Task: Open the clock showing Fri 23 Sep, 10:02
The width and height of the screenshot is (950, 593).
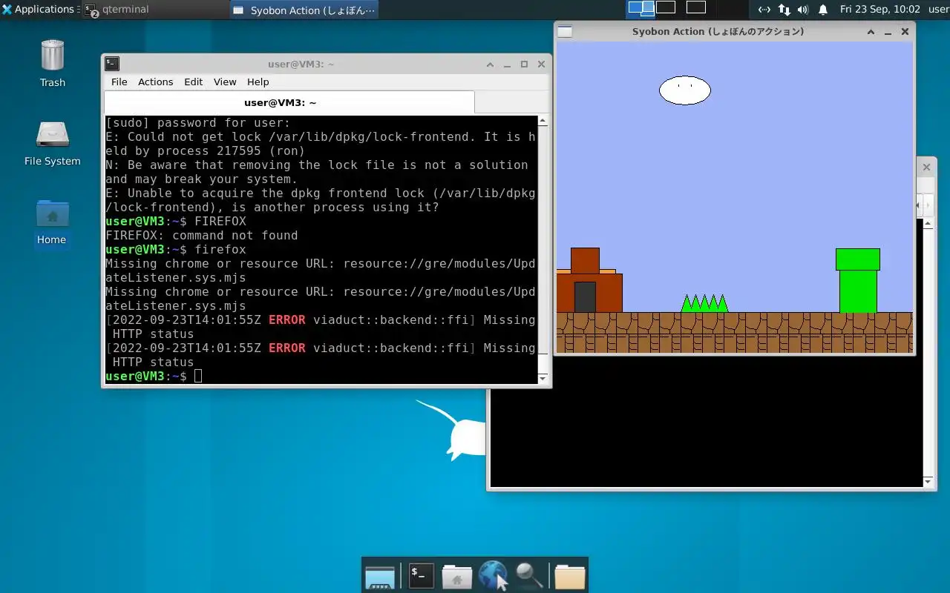Action: 879,10
